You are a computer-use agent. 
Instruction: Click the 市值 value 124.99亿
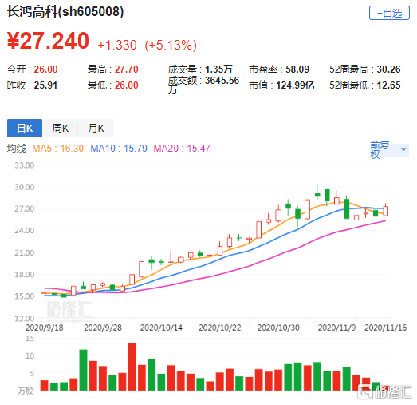[295, 85]
